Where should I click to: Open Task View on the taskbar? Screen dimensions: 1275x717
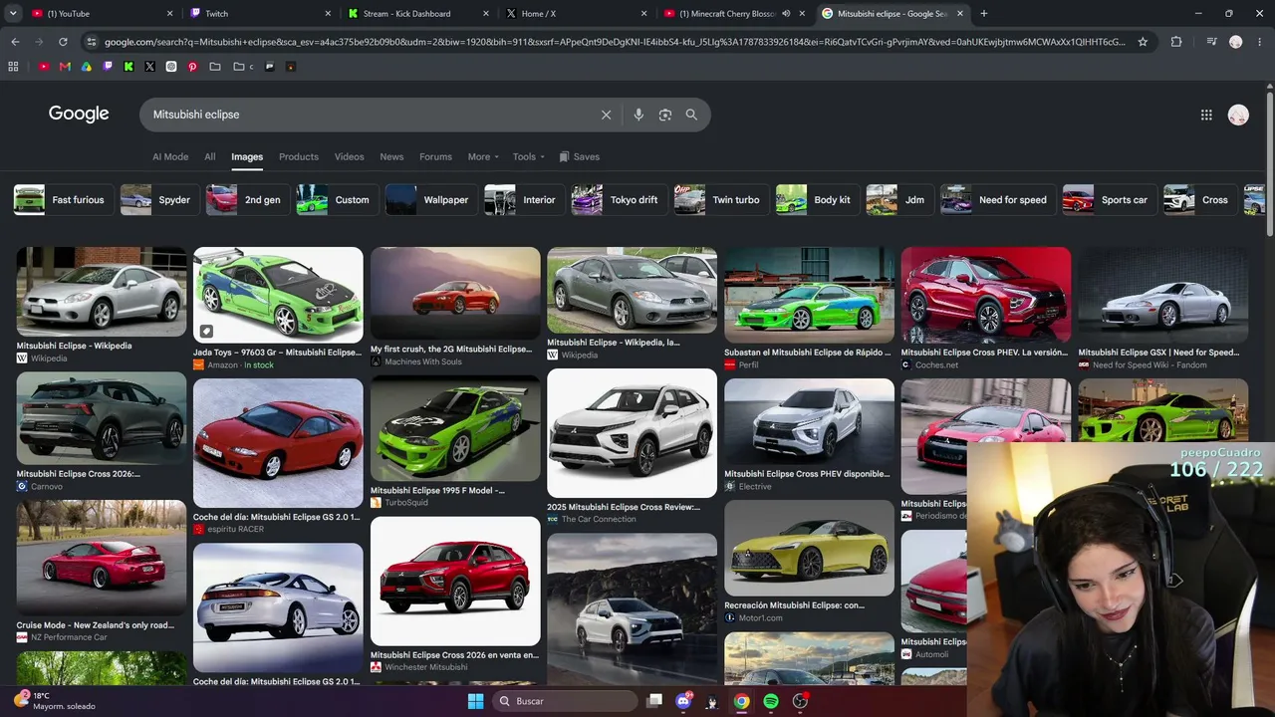(x=654, y=701)
